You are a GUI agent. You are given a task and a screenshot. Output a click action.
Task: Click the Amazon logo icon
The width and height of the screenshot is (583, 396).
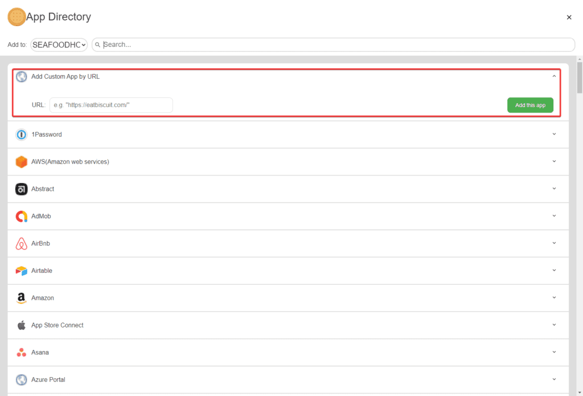tap(21, 298)
